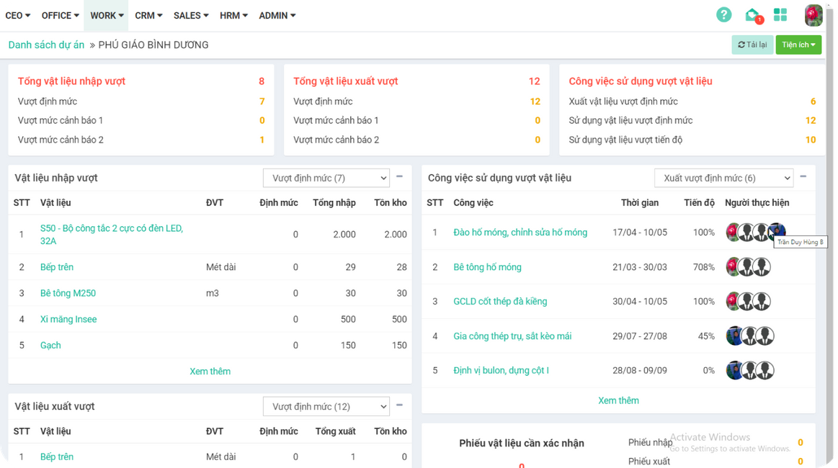
Task: Click first avatar in Bê tông hố móng row
Action: (x=734, y=267)
